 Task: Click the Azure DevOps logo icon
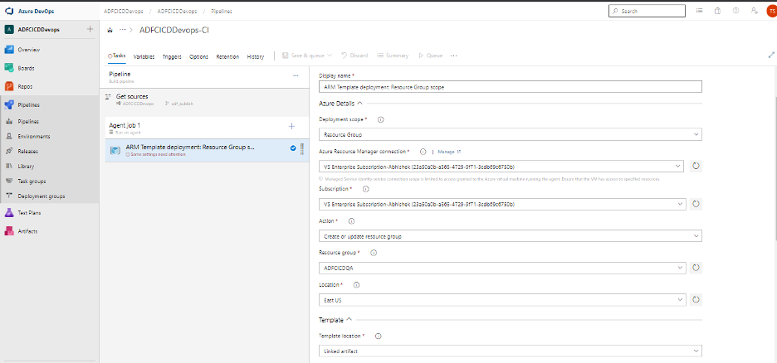point(9,11)
